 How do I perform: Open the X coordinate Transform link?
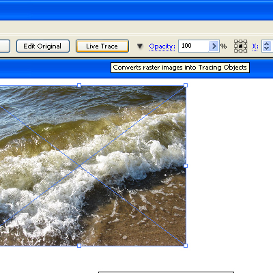[255, 46]
